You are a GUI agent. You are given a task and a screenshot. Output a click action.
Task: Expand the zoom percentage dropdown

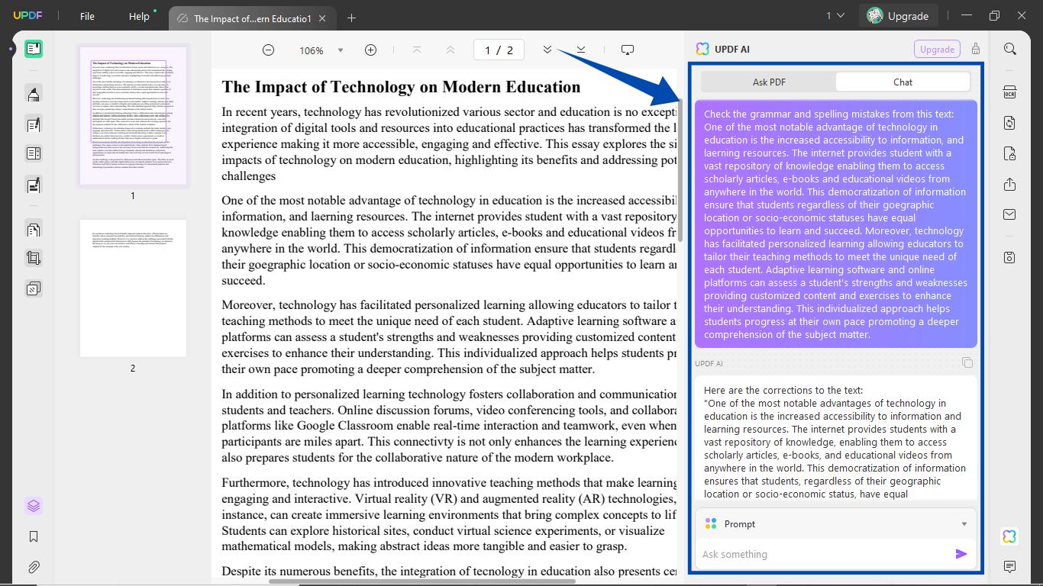coord(340,50)
